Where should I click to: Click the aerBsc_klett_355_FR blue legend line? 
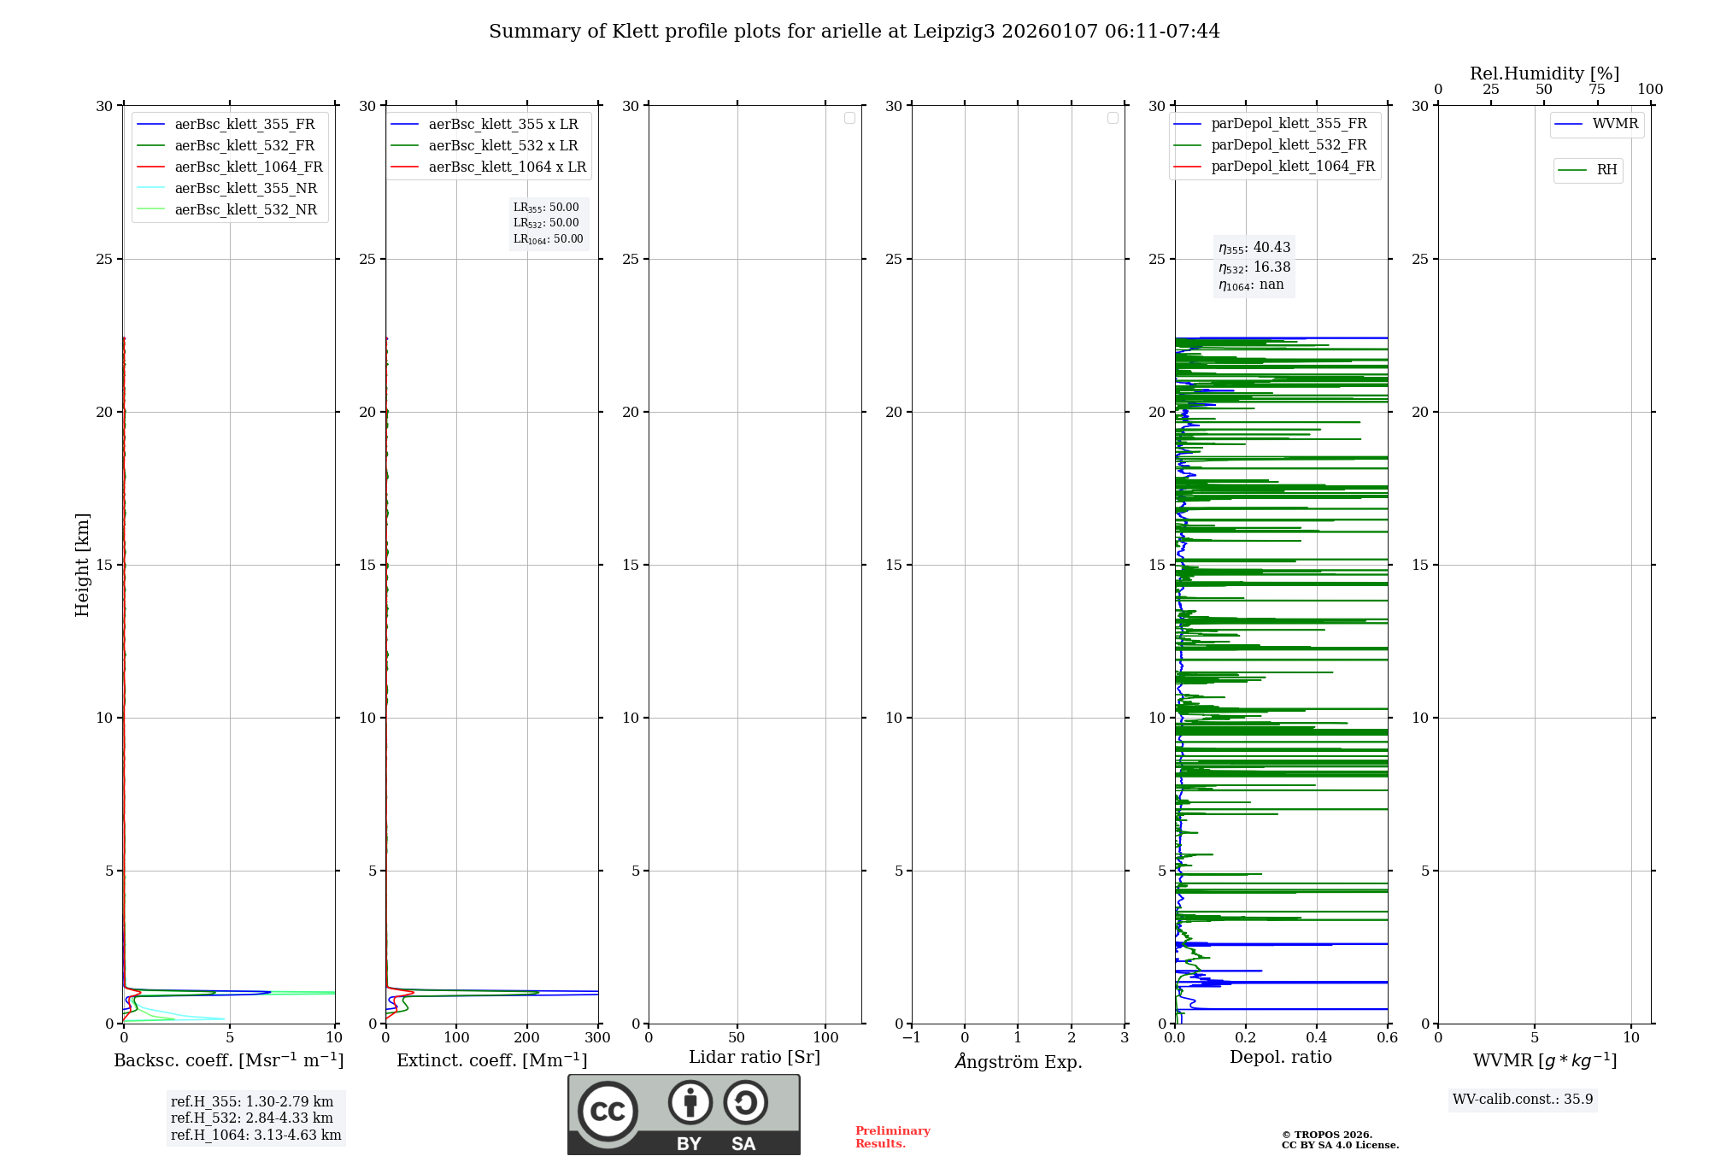(x=150, y=125)
